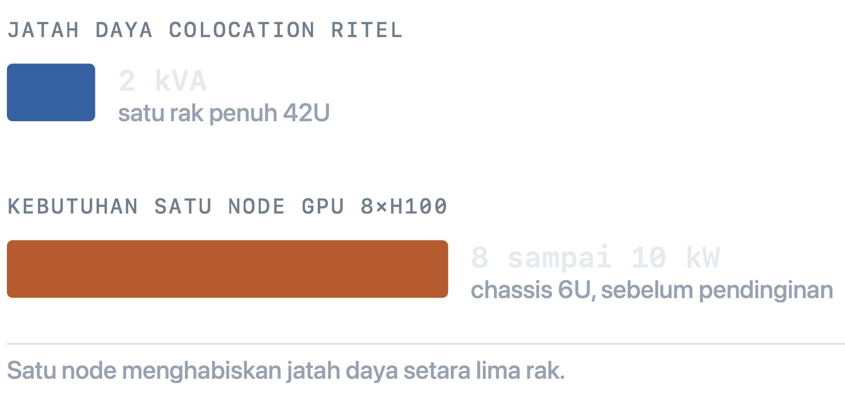
Task: Click "Satu node" at the footer start
Action: [62, 370]
